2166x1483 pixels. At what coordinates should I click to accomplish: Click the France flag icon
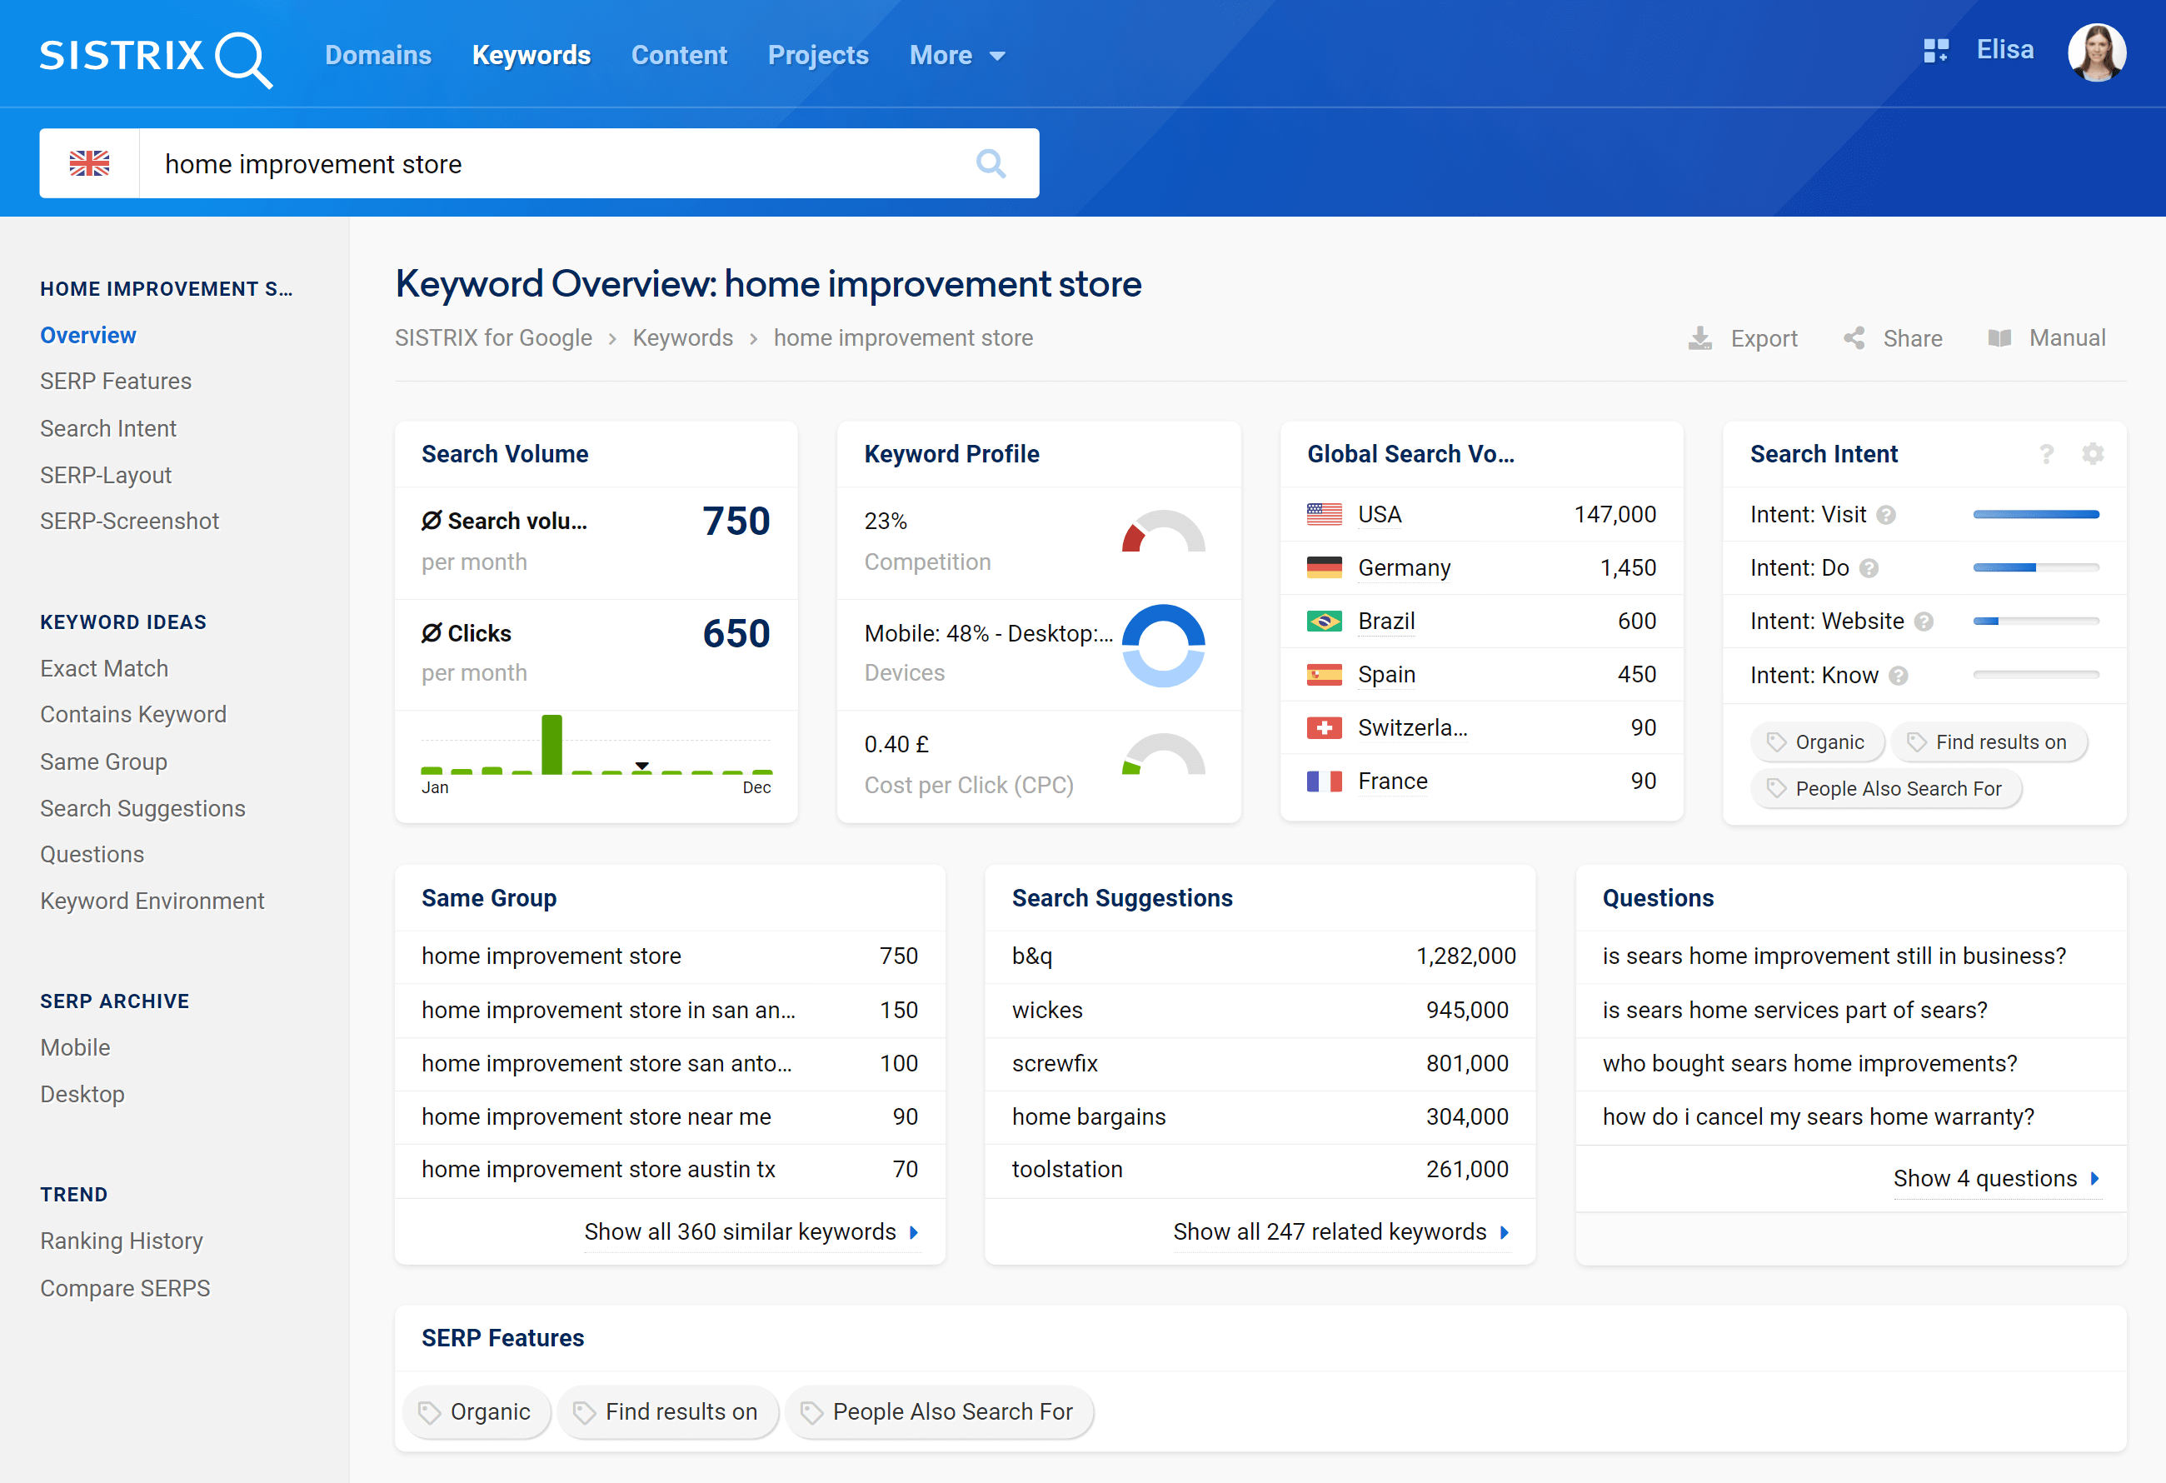(1324, 781)
